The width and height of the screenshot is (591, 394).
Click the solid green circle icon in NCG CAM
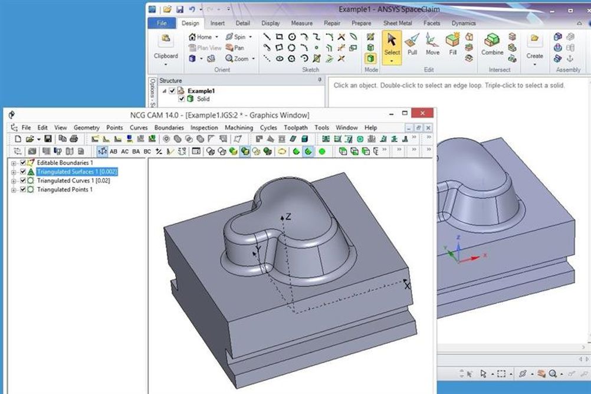[322, 152]
